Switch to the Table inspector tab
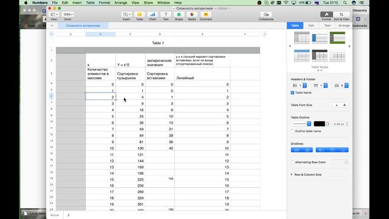The height and width of the screenshot is (219, 389). [295, 26]
